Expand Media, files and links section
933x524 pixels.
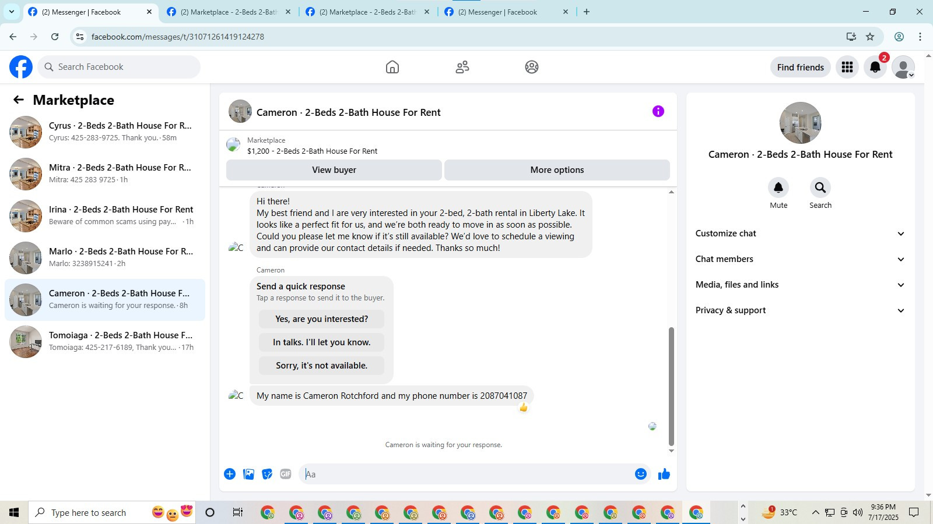(x=800, y=285)
